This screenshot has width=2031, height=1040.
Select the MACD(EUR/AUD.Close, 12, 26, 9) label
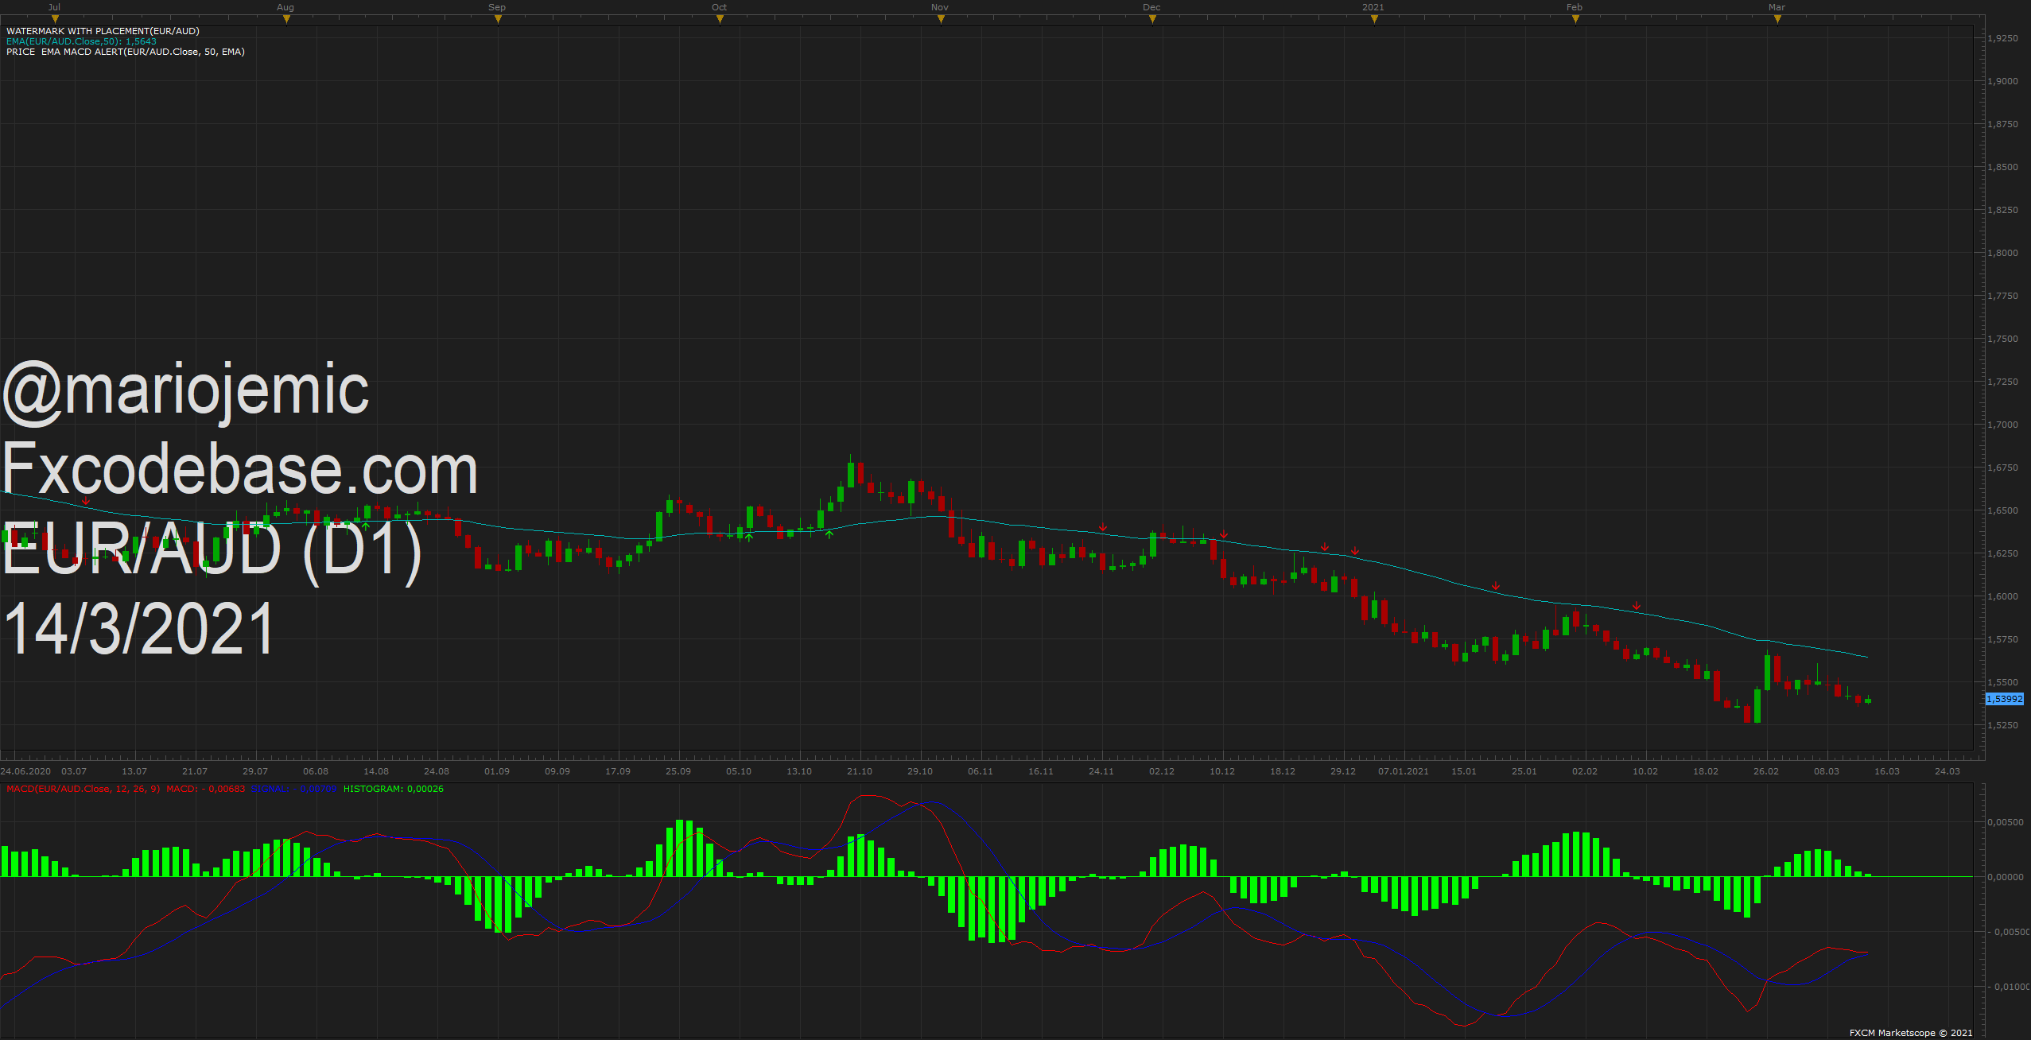(83, 789)
